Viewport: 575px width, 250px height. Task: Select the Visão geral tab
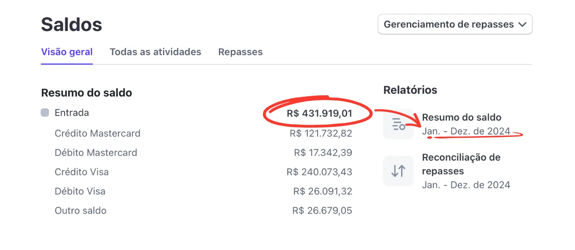(67, 52)
